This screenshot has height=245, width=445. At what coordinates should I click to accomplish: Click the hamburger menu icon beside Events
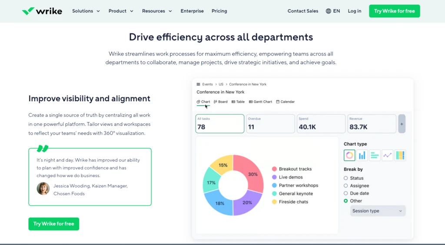coord(199,84)
